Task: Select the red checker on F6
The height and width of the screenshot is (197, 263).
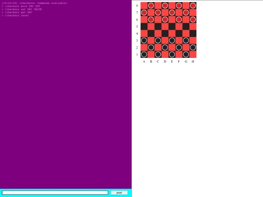Action: tap(179, 19)
